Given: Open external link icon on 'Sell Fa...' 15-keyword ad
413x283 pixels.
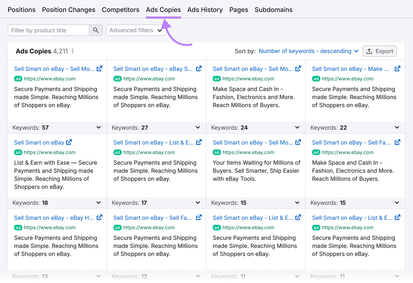Looking at the screenshot, I should (398, 142).
